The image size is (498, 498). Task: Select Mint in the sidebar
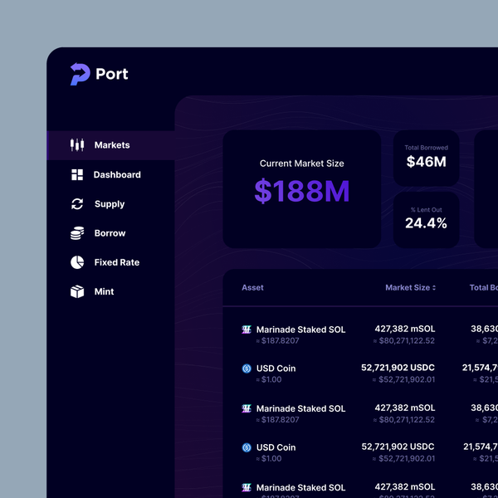pyautogui.click(x=105, y=291)
